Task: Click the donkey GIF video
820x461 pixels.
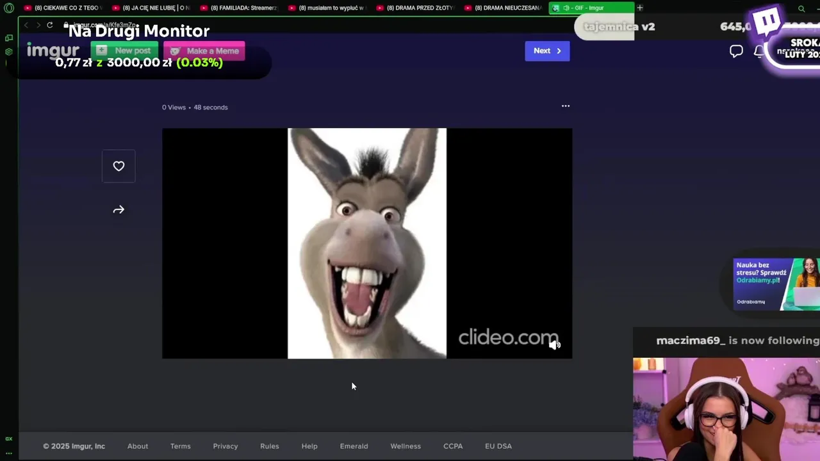Action: [x=367, y=243]
